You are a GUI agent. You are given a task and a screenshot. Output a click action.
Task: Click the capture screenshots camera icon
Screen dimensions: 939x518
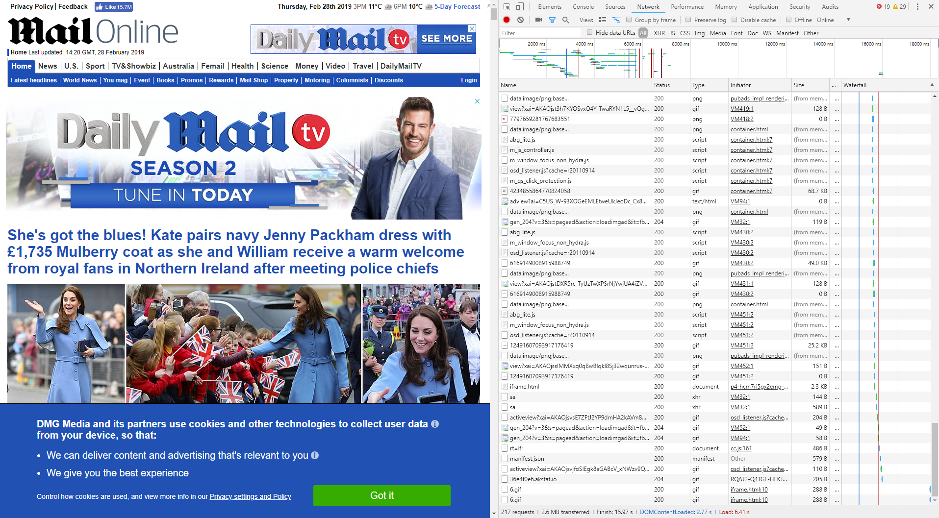coord(538,20)
